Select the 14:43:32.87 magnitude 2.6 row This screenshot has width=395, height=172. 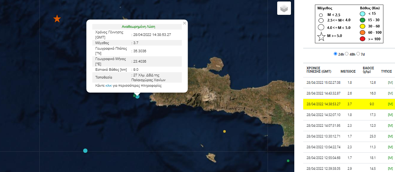click(349, 93)
